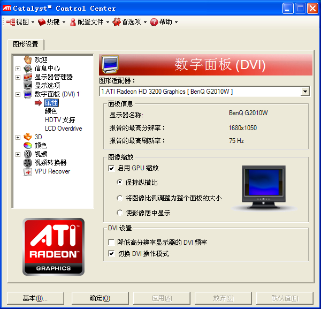Click the scaling preview monitor image
321x309 pixels.
pyautogui.click(x=264, y=187)
